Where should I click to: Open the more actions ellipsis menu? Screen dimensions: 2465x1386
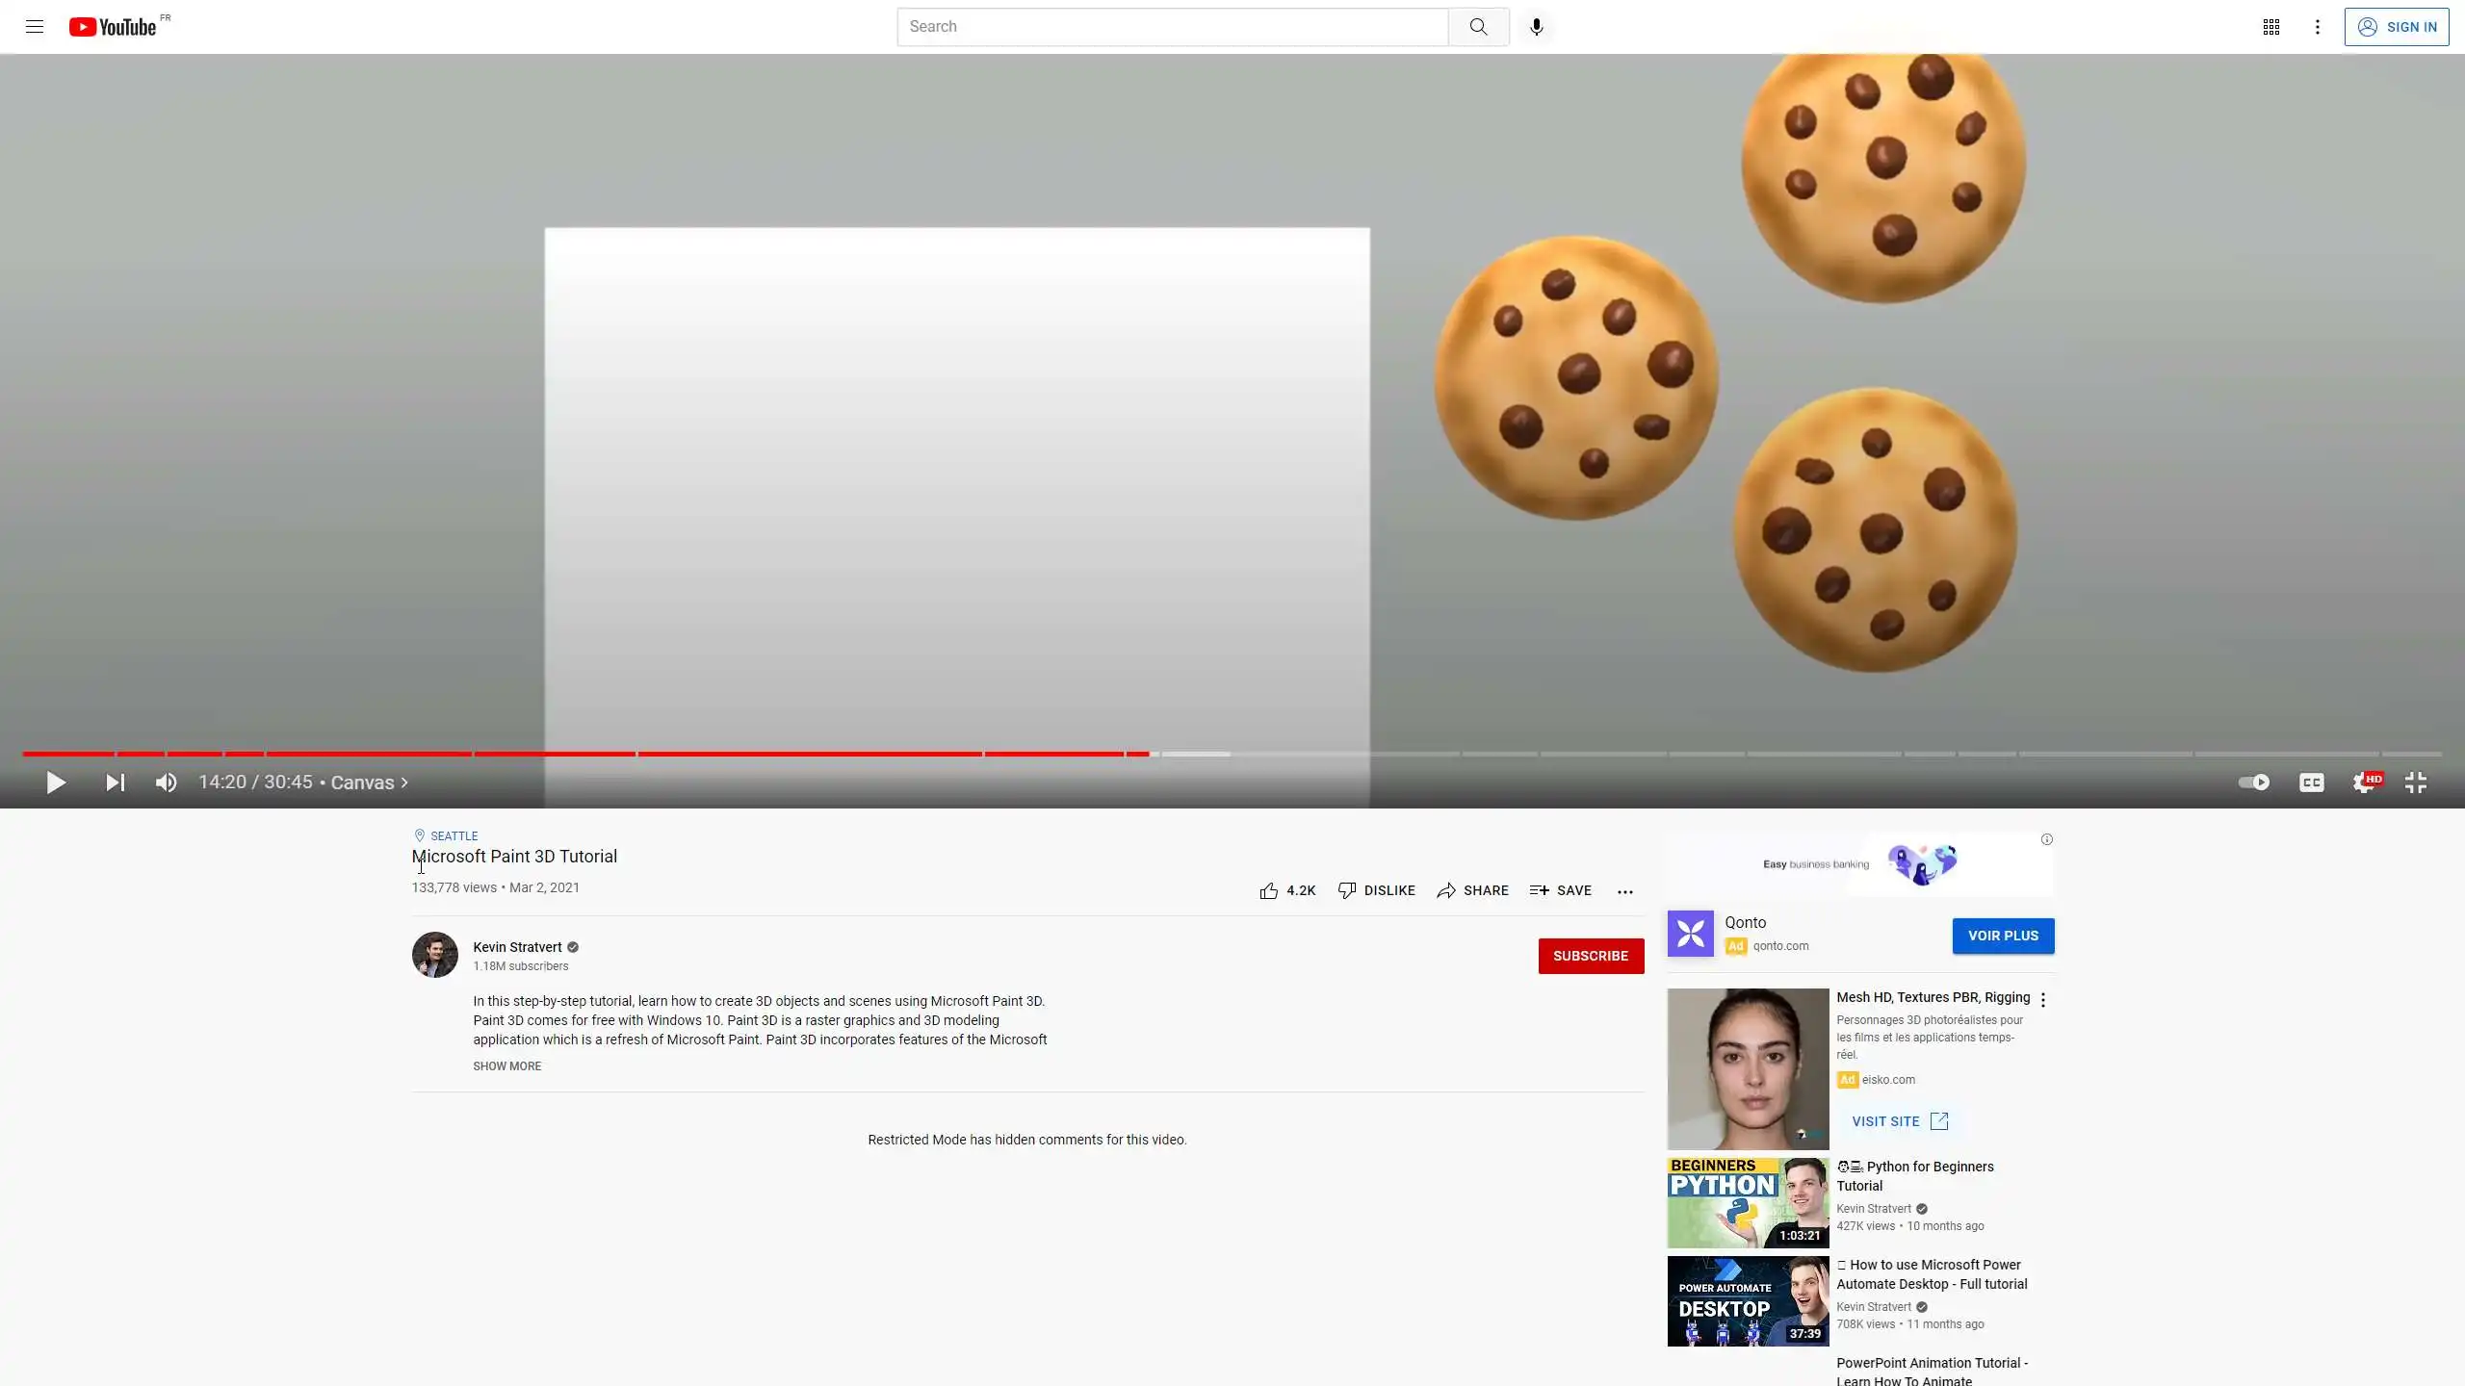click(x=1624, y=891)
